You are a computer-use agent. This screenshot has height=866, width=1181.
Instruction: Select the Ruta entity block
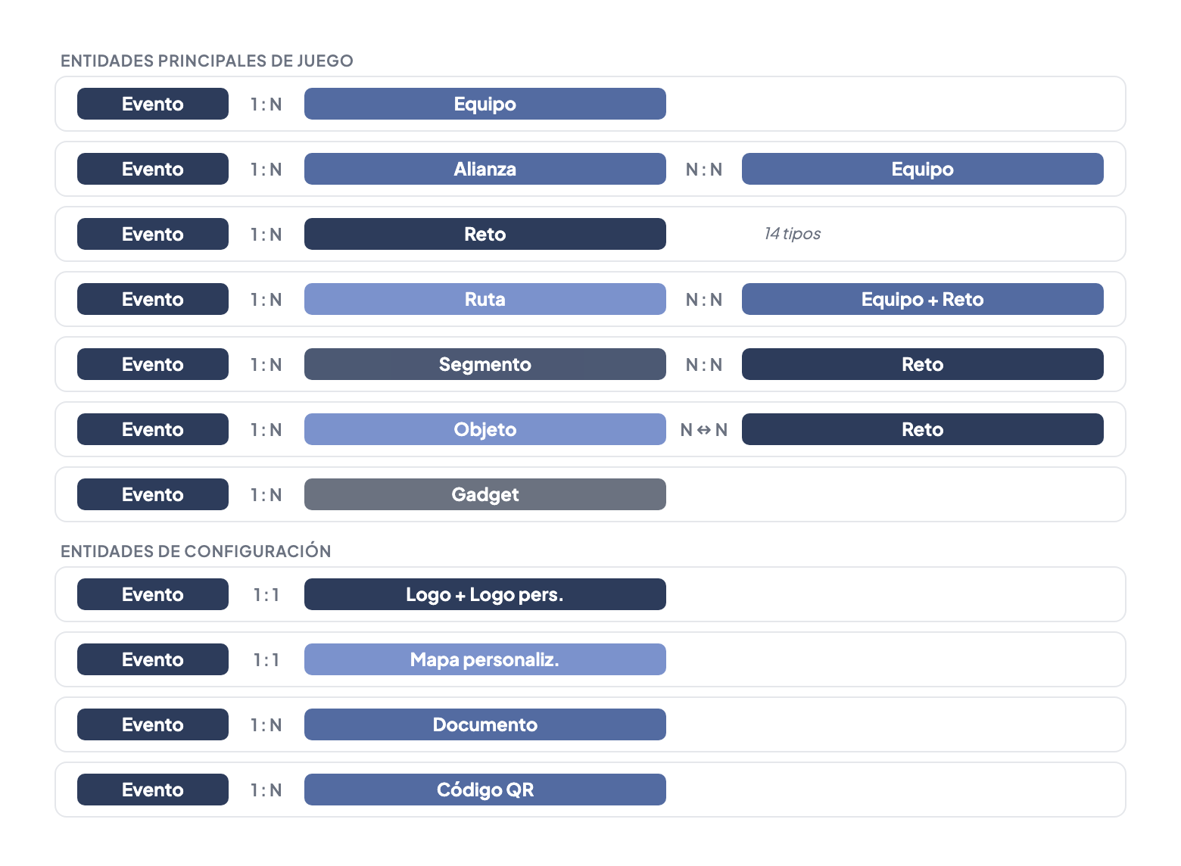click(485, 299)
